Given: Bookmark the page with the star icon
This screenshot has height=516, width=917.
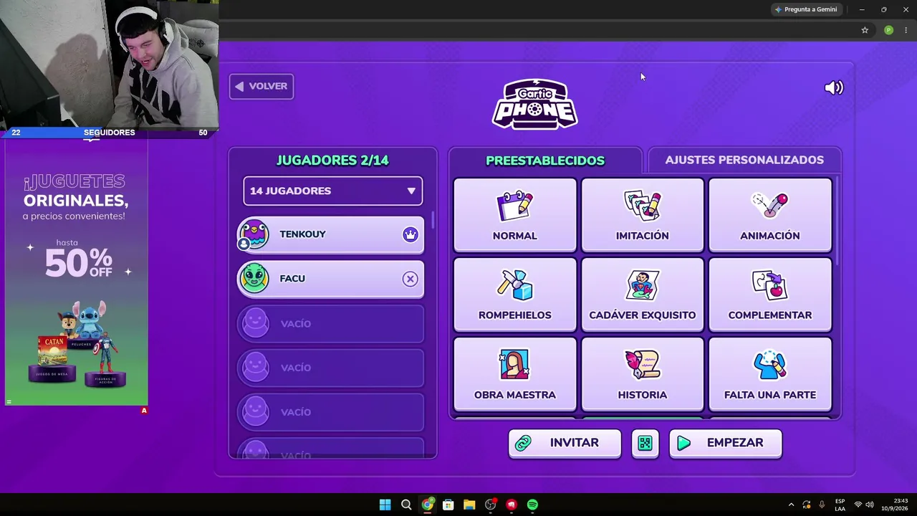Looking at the screenshot, I should pyautogui.click(x=865, y=30).
